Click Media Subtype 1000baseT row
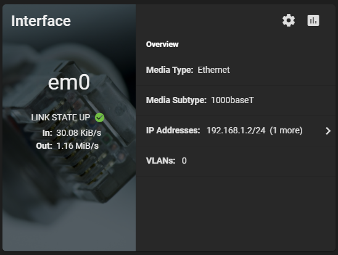Viewport: 338px width, 255px height. 236,100
